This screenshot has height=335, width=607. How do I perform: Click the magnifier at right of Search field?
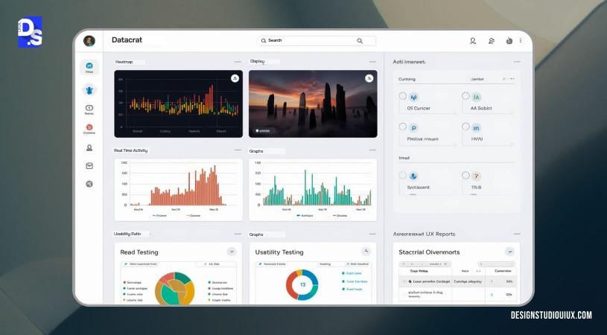click(x=360, y=41)
